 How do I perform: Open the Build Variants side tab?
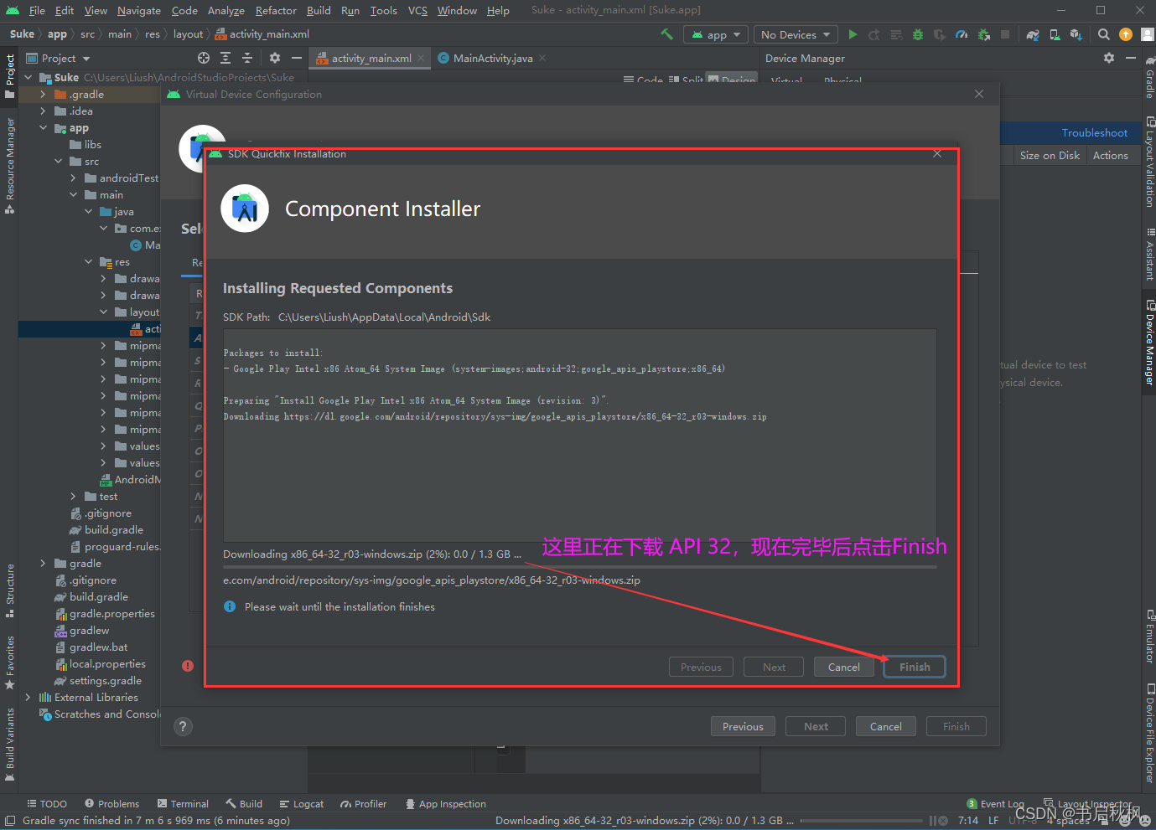tap(10, 745)
